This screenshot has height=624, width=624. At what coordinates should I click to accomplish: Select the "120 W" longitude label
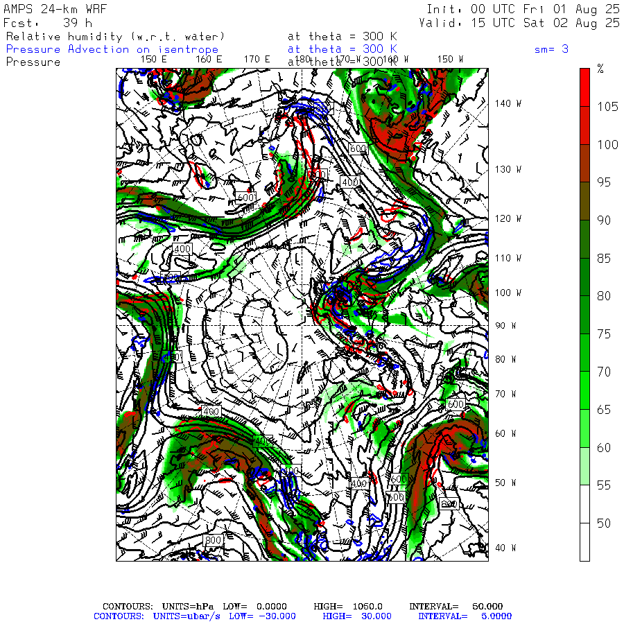click(x=508, y=218)
